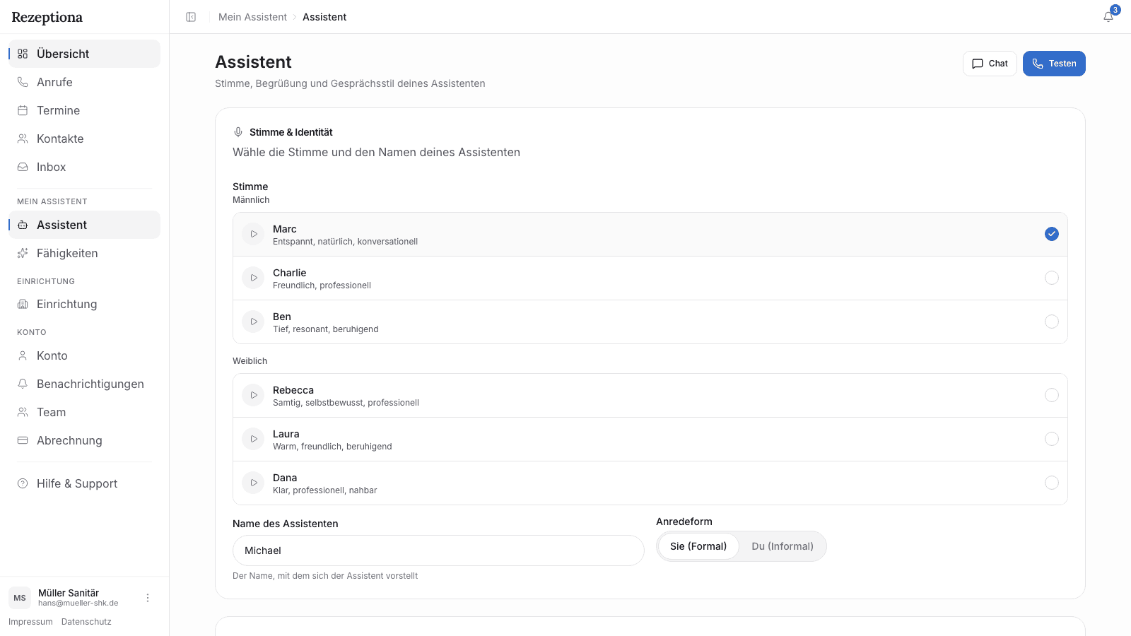Go to the Team page
1131x636 pixels.
click(84, 412)
